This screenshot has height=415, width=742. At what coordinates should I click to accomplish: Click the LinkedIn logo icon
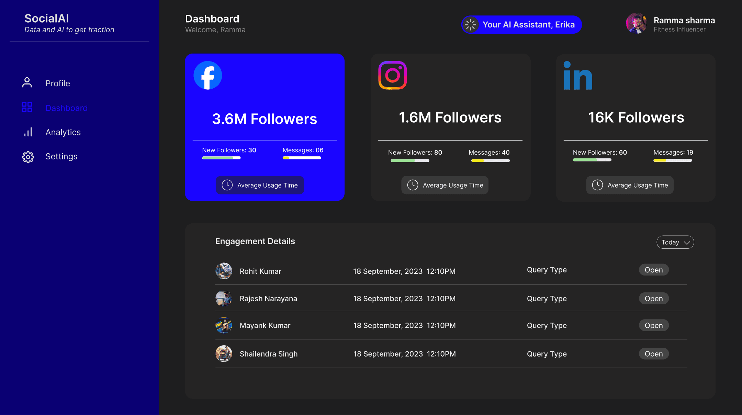[578, 76]
